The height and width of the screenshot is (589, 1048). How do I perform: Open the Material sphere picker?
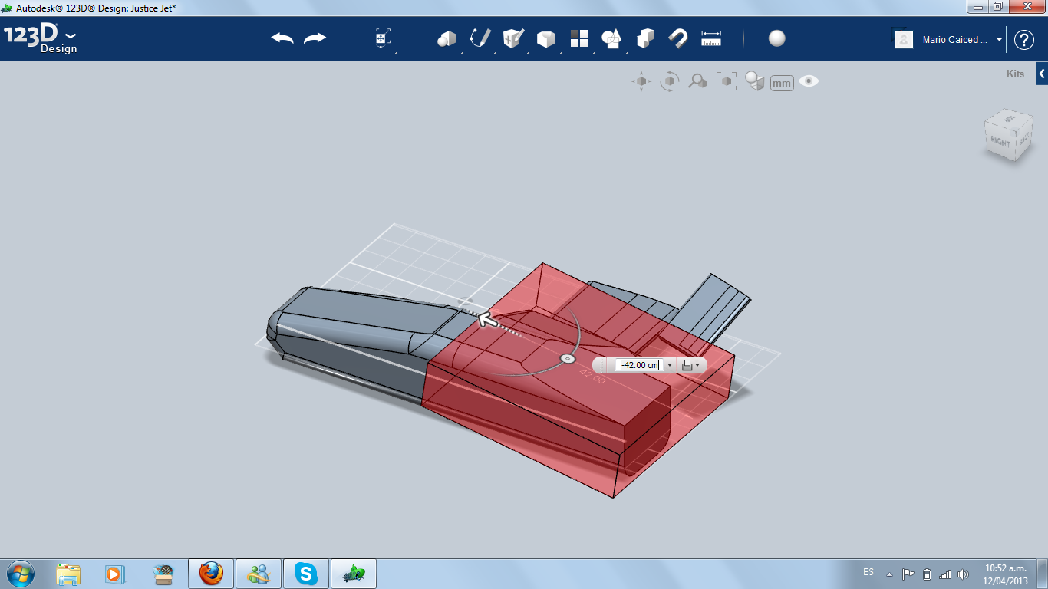pos(777,38)
